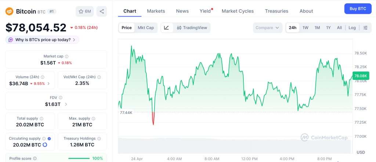
Task: Click the Bitcoin logo icon
Action: tap(9, 11)
